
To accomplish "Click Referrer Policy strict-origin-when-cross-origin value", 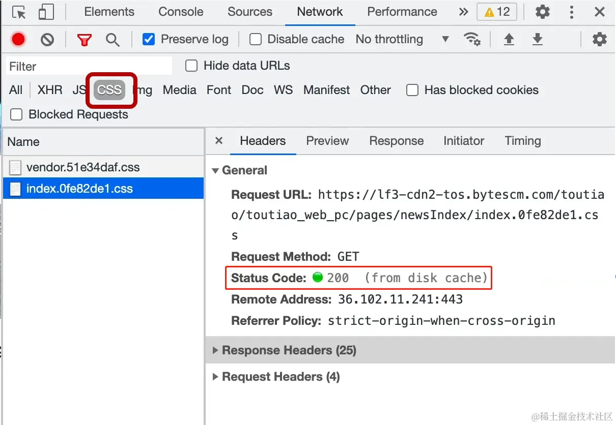I will [441, 321].
